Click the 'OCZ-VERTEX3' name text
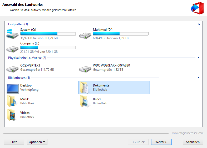The image size is (207, 148). tap(30, 65)
